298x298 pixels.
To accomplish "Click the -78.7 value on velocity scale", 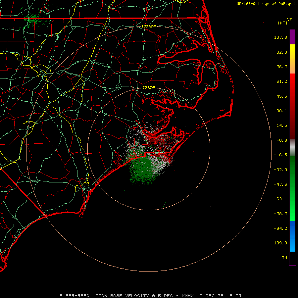I will [280, 214].
